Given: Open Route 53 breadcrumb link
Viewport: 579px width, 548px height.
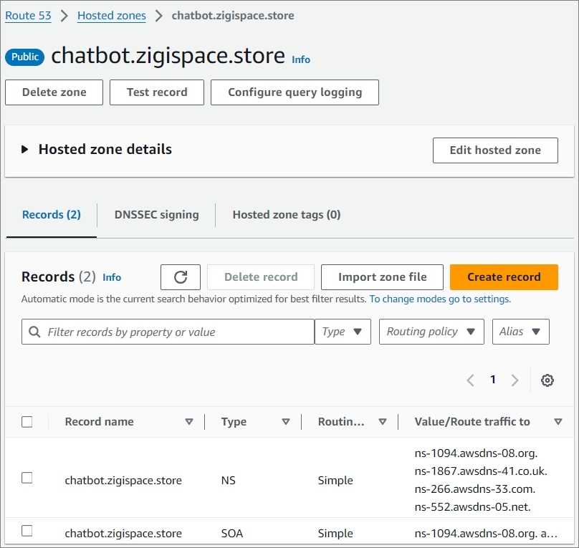Looking at the screenshot, I should [x=28, y=16].
